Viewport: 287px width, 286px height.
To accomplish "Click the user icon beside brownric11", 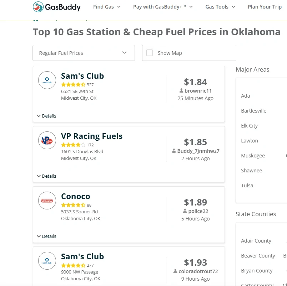I will 181,90.
